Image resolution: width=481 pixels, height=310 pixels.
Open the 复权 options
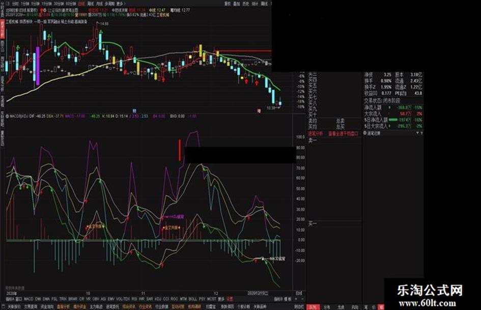coord(228,4)
